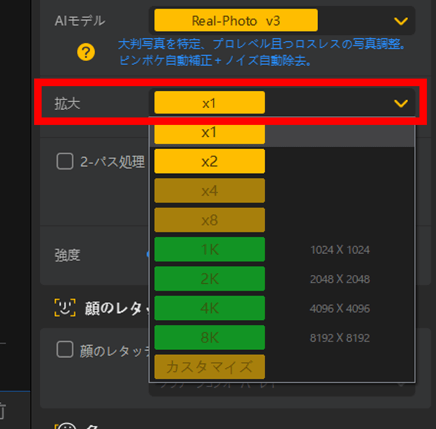Expand the AIモデル dropdown arrow
Screen dimensions: 436x429
click(x=401, y=21)
